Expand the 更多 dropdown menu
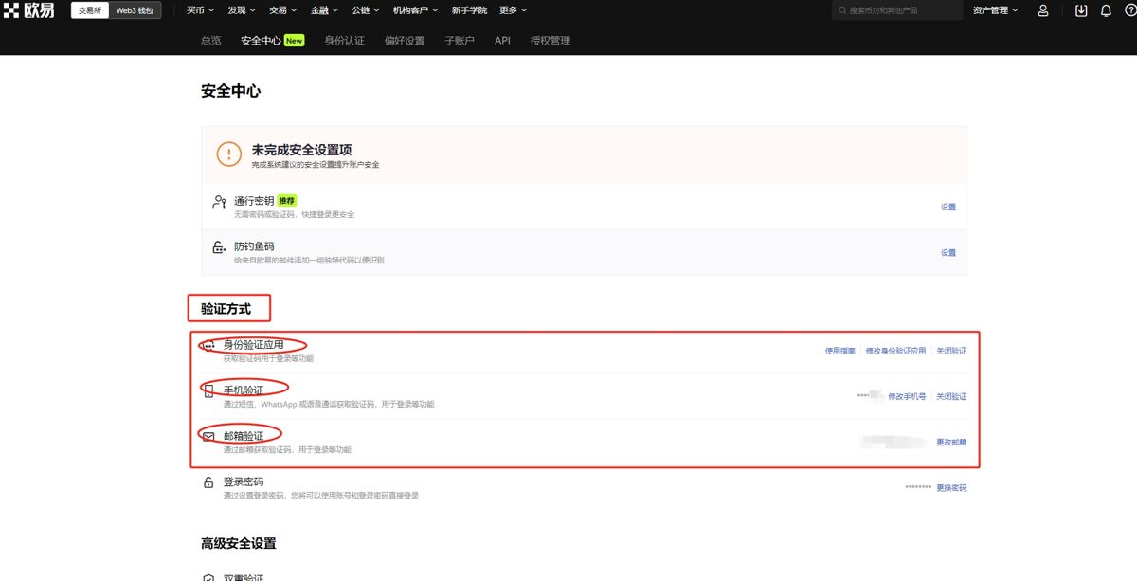The width and height of the screenshot is (1137, 581). [512, 10]
